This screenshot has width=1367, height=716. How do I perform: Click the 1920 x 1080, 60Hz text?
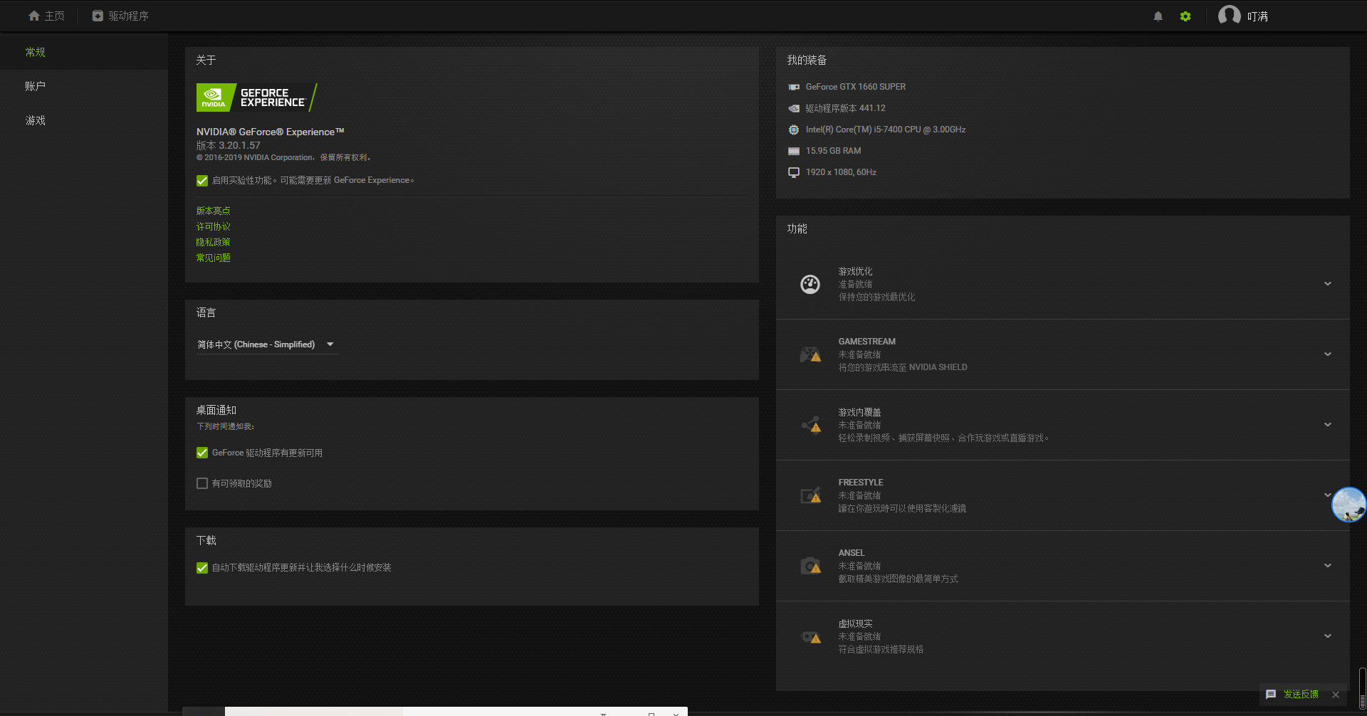[x=841, y=172]
